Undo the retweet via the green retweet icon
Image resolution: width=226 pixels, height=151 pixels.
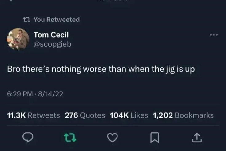point(70,138)
